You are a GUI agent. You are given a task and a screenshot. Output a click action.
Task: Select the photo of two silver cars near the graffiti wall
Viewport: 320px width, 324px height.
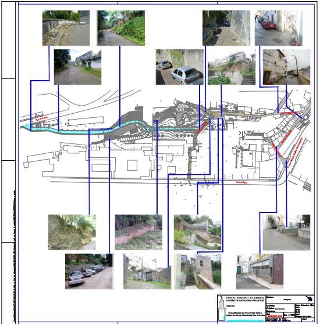tap(180, 67)
